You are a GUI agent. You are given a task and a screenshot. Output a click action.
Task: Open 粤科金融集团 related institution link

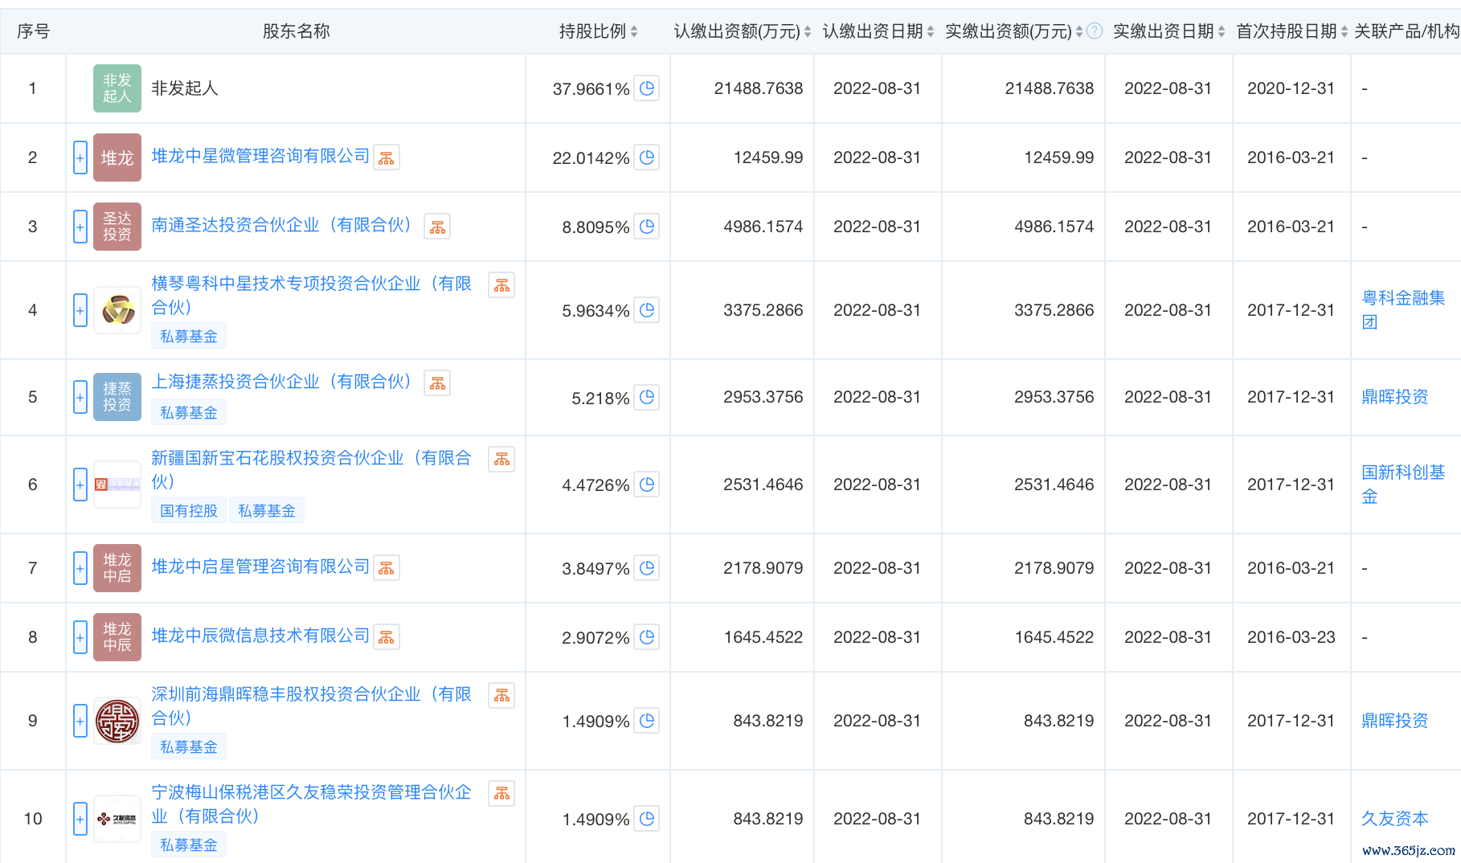(1403, 310)
